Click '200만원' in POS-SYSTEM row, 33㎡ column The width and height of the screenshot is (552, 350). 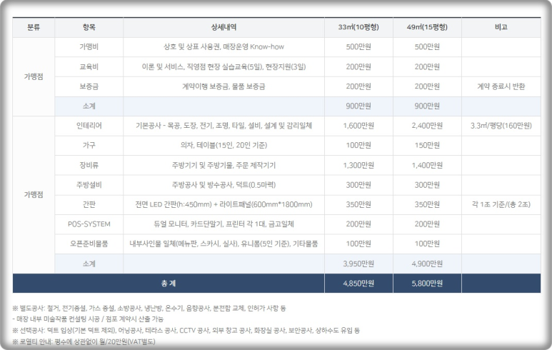(358, 224)
